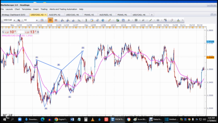Toggle the candlestick chart mode button
This screenshot has height=123, width=218.
point(50,20)
